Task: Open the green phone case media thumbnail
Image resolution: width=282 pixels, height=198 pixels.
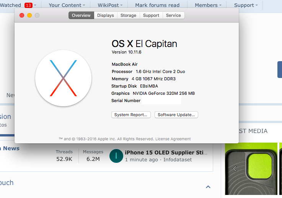Action: pyautogui.click(x=251, y=169)
